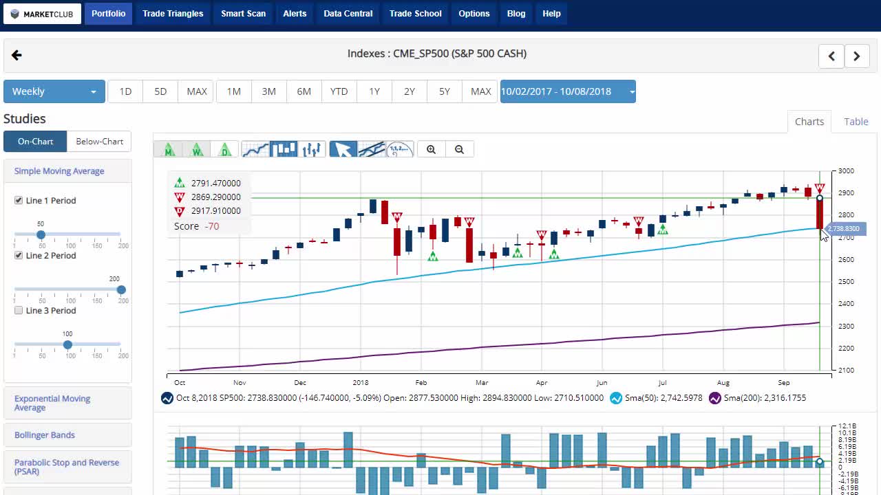Switch studies to On-Chart
Image resolution: width=881 pixels, height=495 pixels.
[35, 142]
